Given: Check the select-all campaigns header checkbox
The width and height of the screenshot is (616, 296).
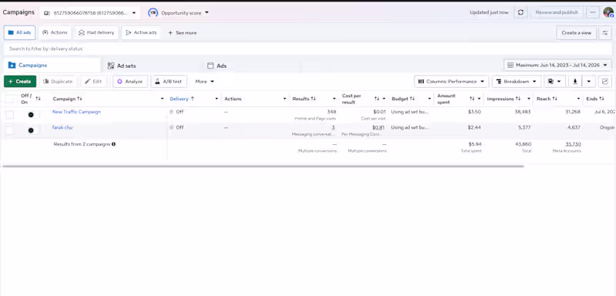Looking at the screenshot, I should click(x=9, y=99).
